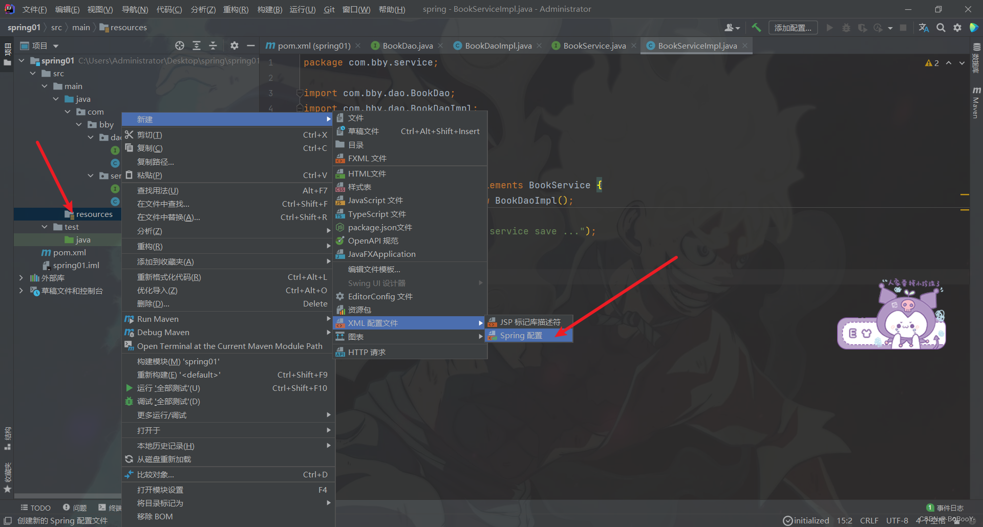Collapse the com package node
The width and height of the screenshot is (983, 527).
(x=68, y=112)
